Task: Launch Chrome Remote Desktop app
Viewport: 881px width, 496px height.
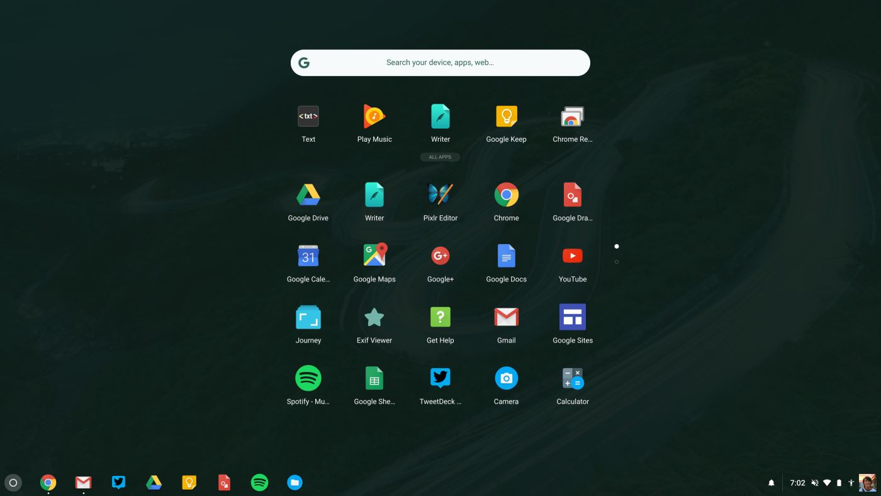Action: tap(573, 117)
